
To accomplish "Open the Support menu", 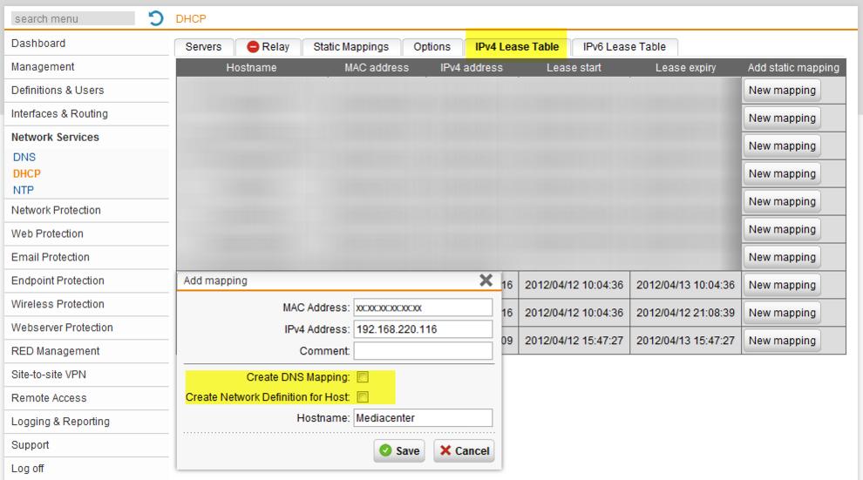I will click(30, 445).
